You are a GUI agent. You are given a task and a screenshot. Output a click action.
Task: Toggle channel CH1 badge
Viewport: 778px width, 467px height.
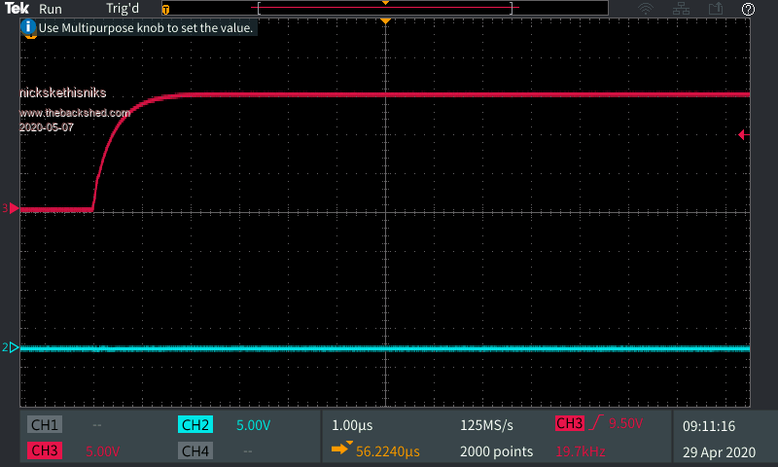45,425
